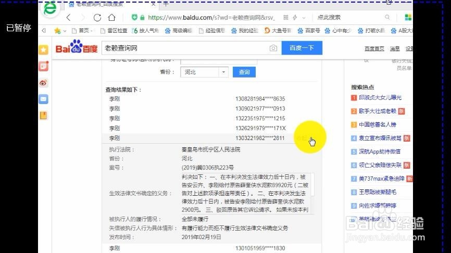The height and width of the screenshot is (253, 451).
Task: Select the 李刚 row ending 1215
Action: point(211,119)
